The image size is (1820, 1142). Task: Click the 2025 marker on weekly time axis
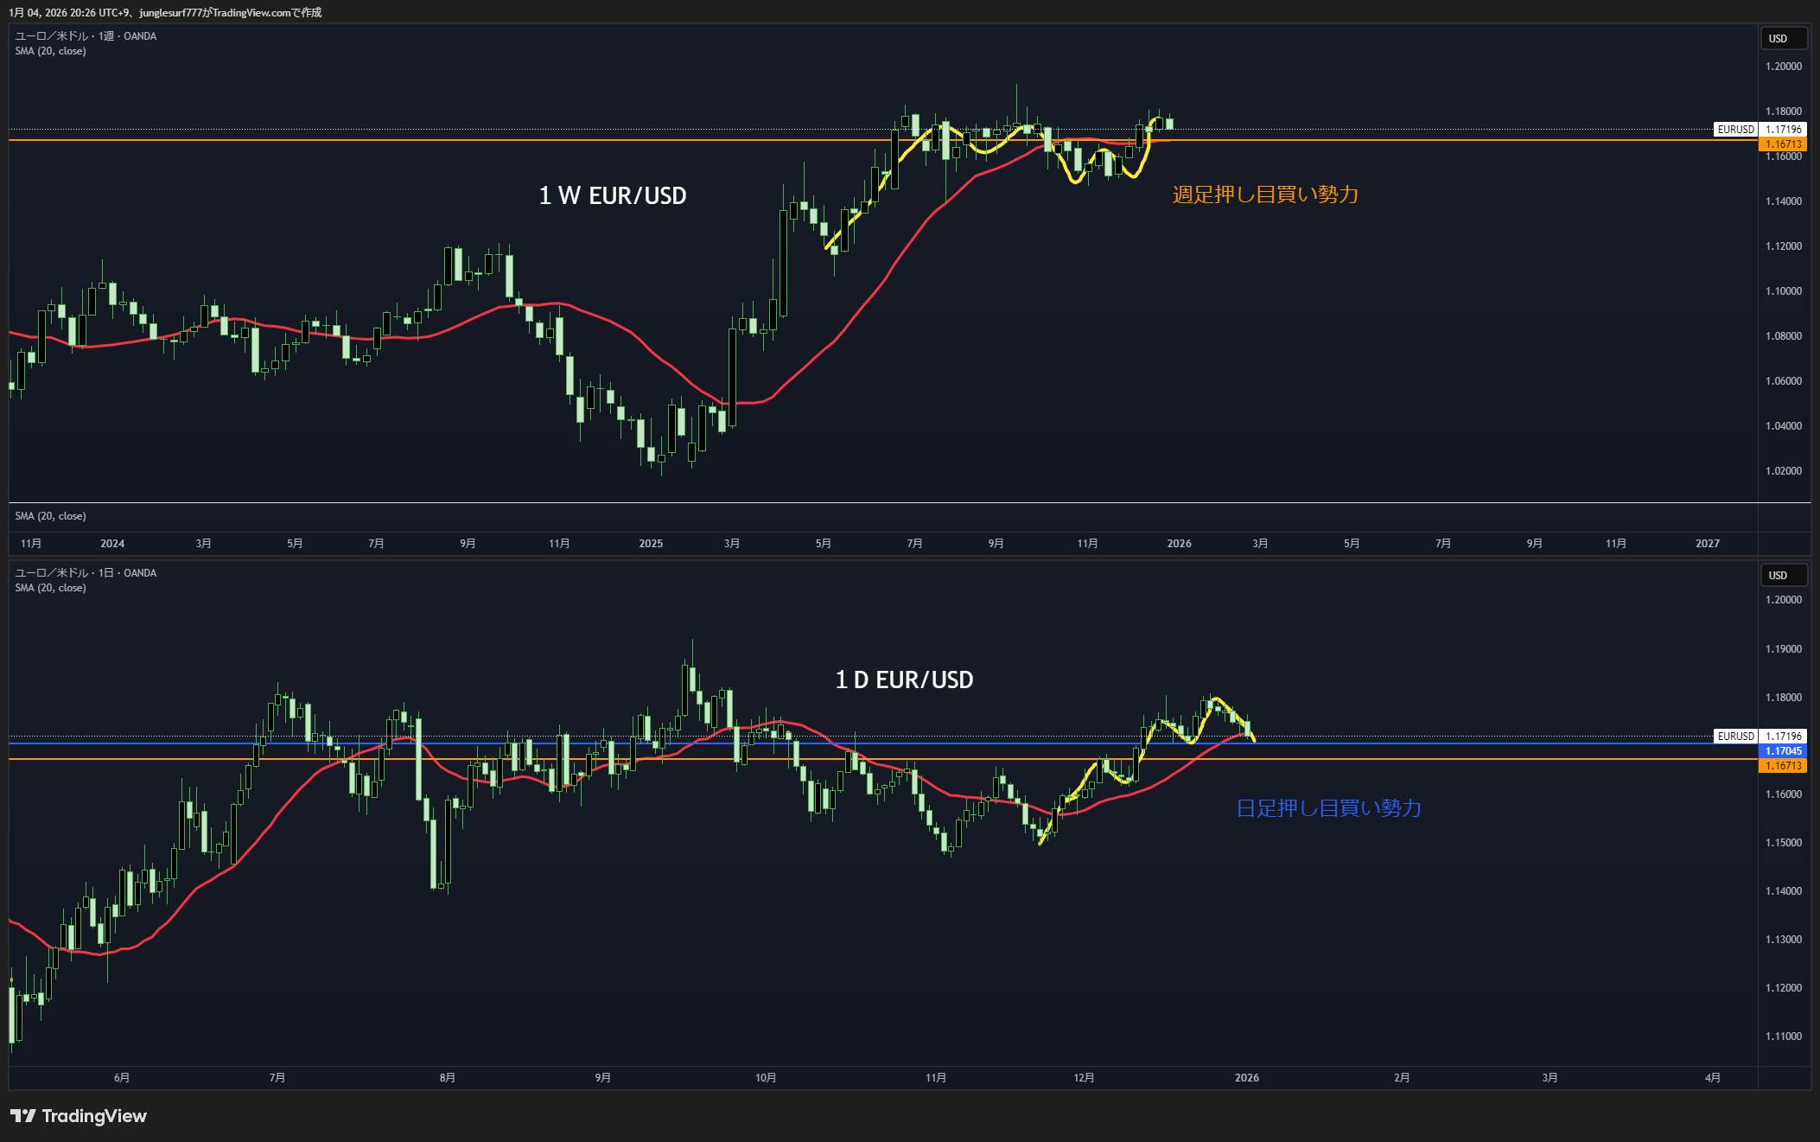(651, 544)
